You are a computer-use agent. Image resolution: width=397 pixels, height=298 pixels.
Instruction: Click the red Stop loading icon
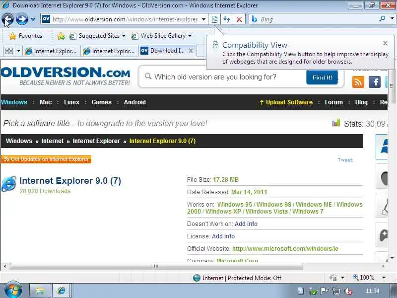(x=239, y=19)
